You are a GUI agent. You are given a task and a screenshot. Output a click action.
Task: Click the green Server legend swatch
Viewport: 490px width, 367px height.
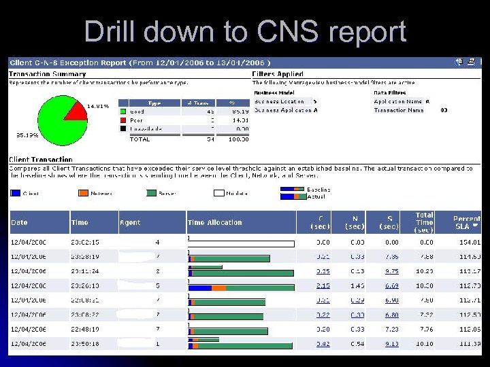(151, 193)
